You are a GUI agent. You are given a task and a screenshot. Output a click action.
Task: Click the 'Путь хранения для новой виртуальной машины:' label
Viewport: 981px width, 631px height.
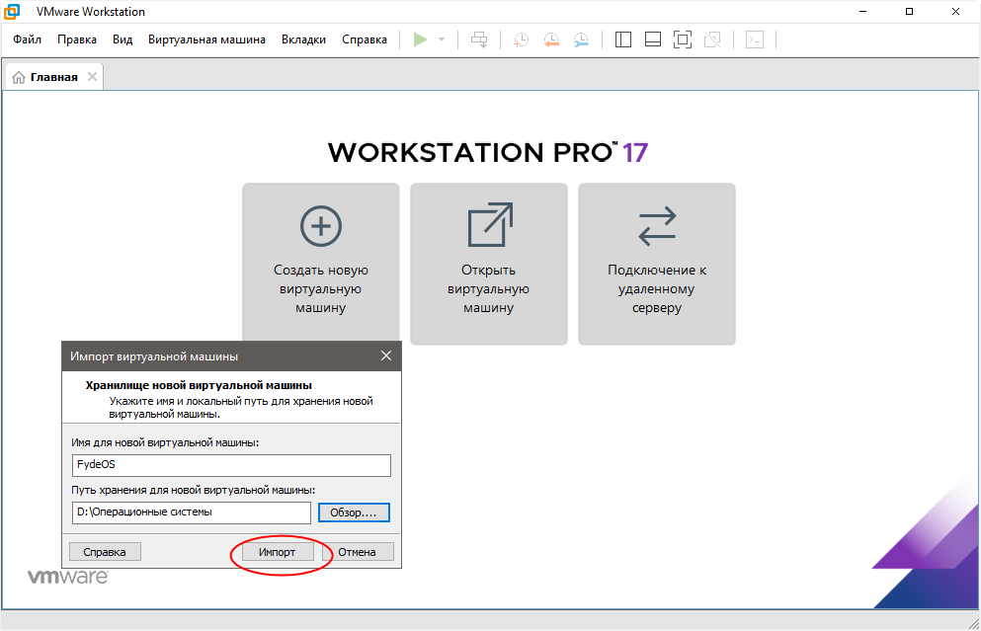point(194,490)
